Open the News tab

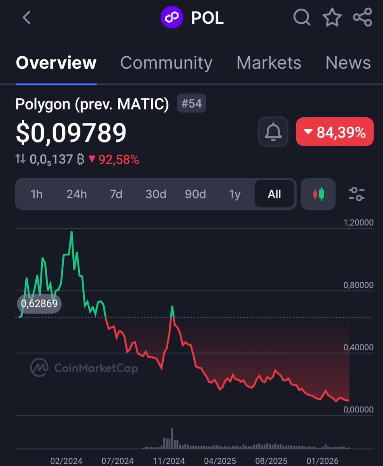tap(348, 63)
